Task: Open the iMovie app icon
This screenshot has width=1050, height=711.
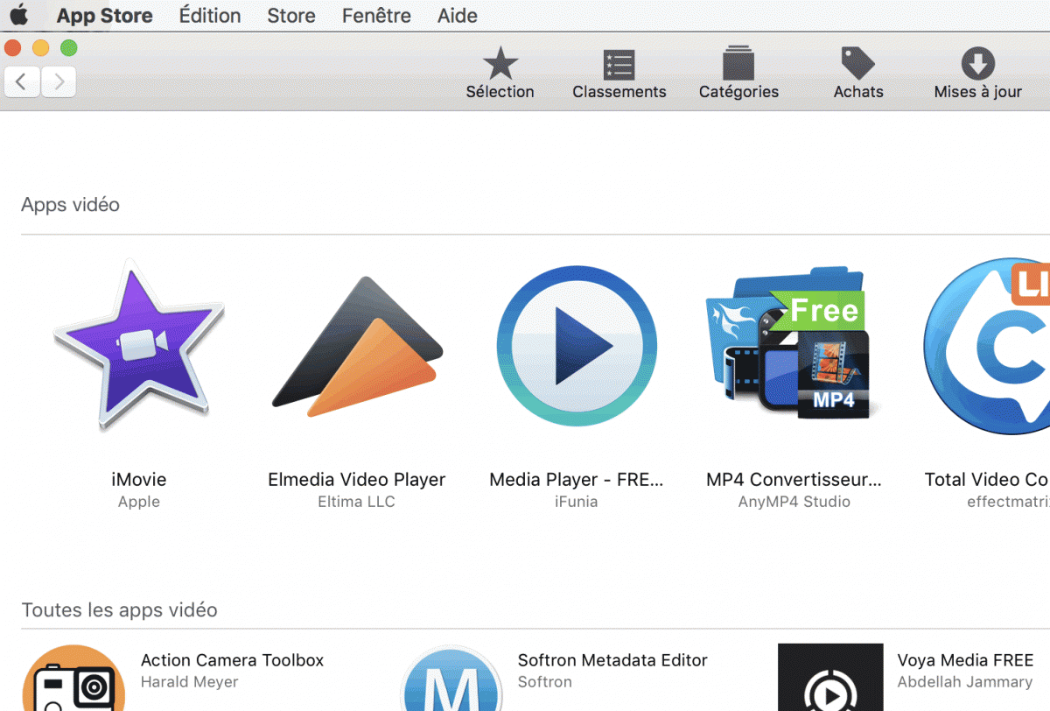Action: (x=139, y=345)
